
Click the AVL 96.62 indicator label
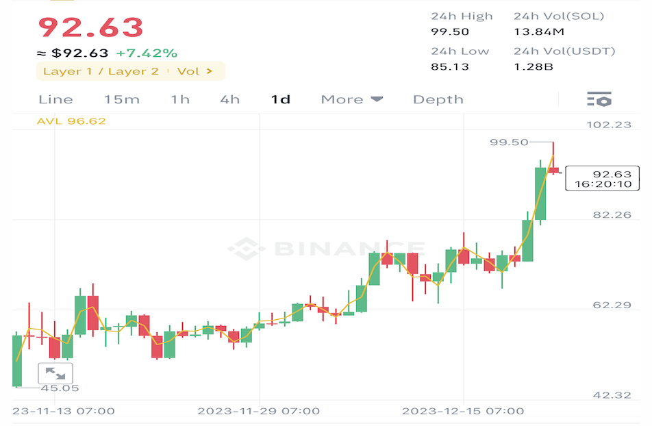tap(71, 121)
